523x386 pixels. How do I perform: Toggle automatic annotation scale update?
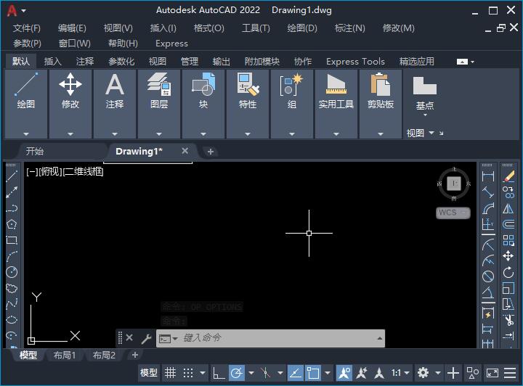tap(362, 373)
